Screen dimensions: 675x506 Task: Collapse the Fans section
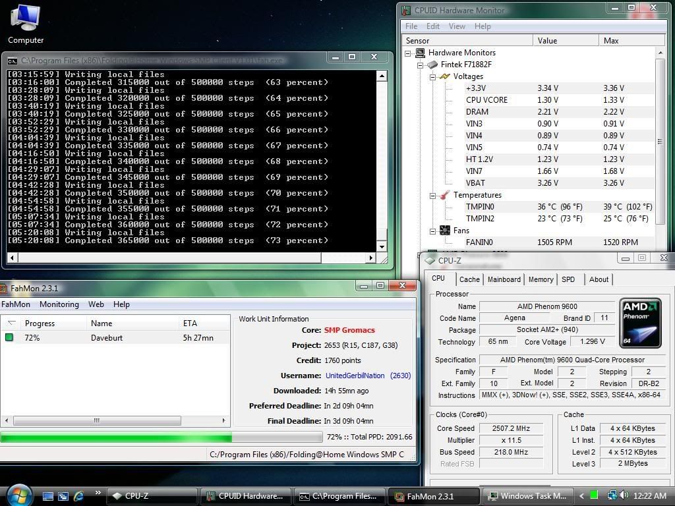(432, 231)
